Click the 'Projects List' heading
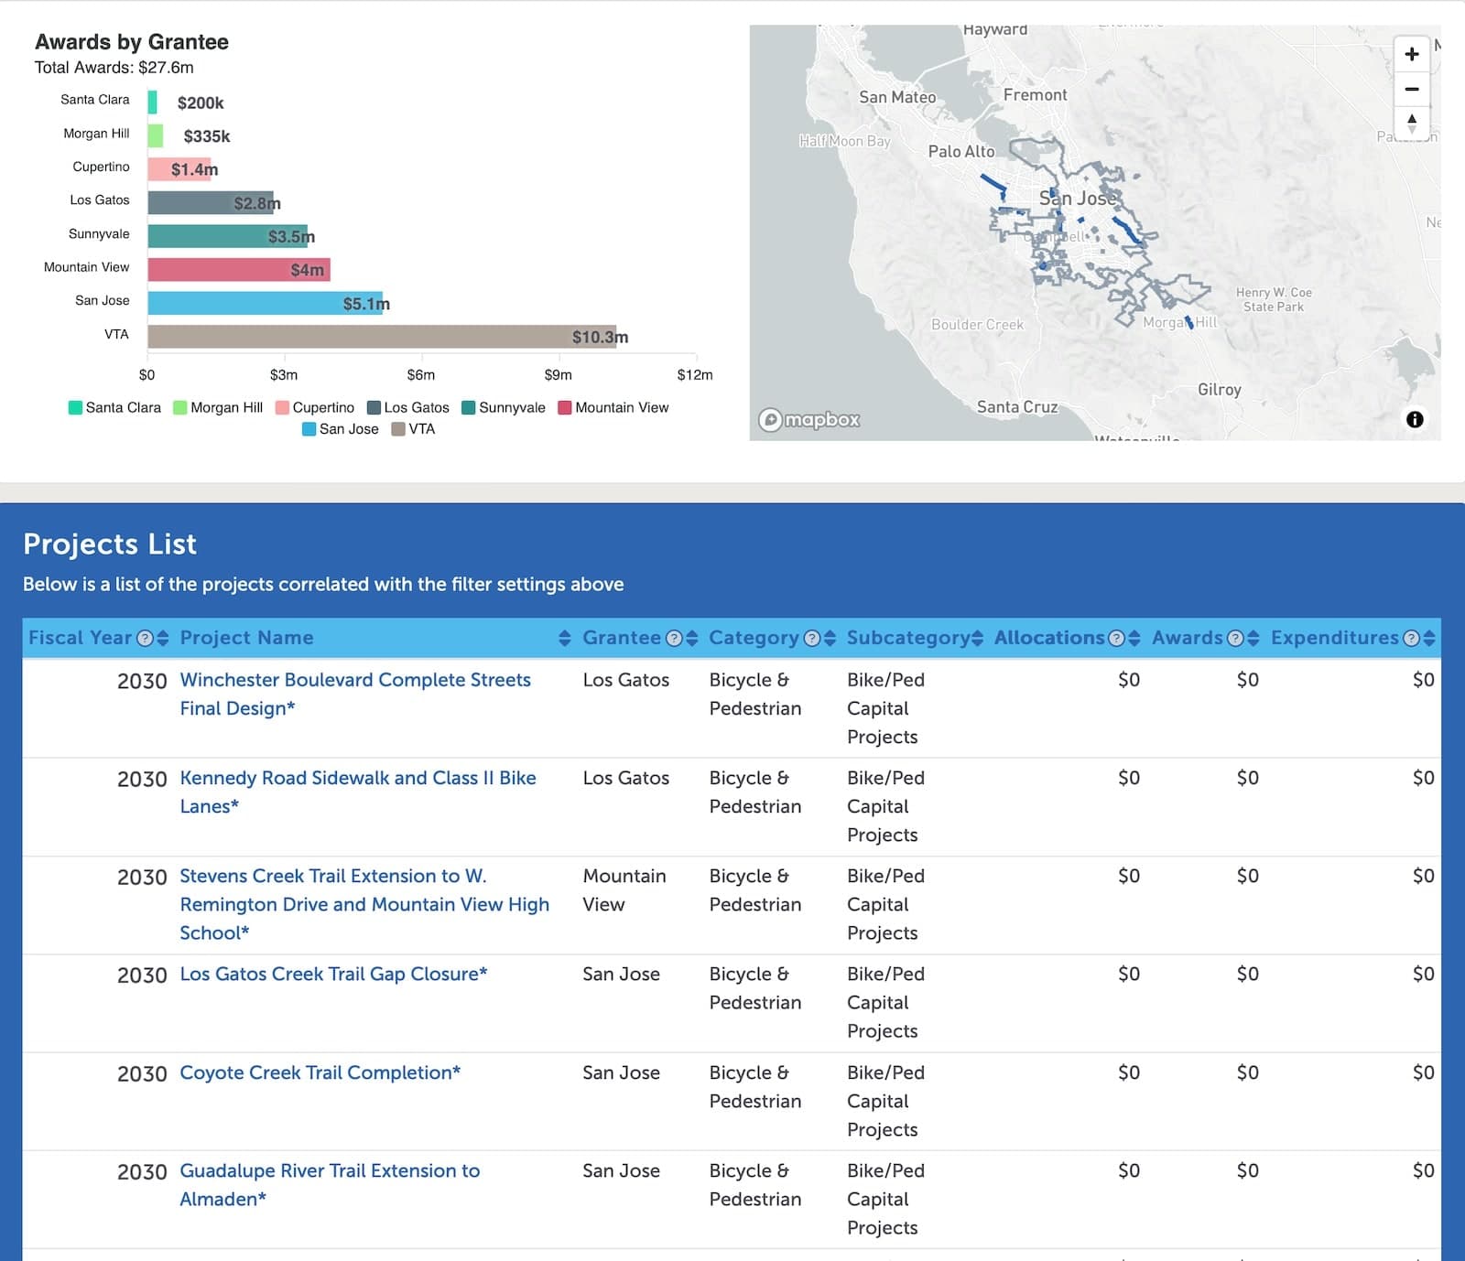Image resolution: width=1465 pixels, height=1261 pixels. tap(110, 544)
